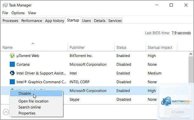Click Medium startup impact value
194x120 pixels.
pyautogui.click(x=155, y=73)
